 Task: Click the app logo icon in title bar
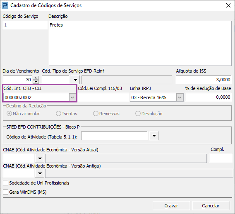point(5,5)
